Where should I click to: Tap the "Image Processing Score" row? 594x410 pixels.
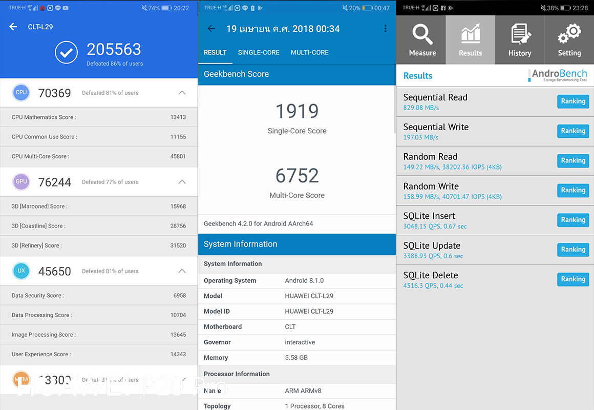[x=99, y=335]
